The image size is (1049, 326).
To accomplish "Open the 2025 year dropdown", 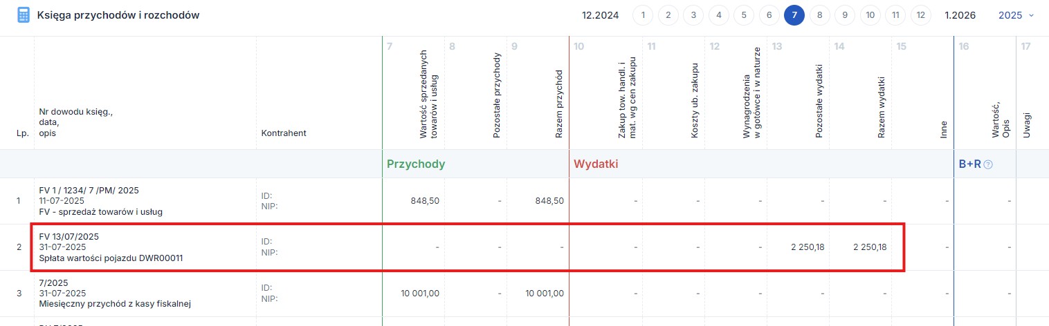I will tap(1016, 15).
